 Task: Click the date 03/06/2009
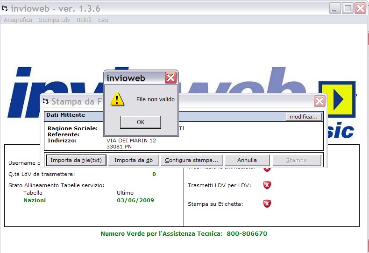click(x=135, y=200)
